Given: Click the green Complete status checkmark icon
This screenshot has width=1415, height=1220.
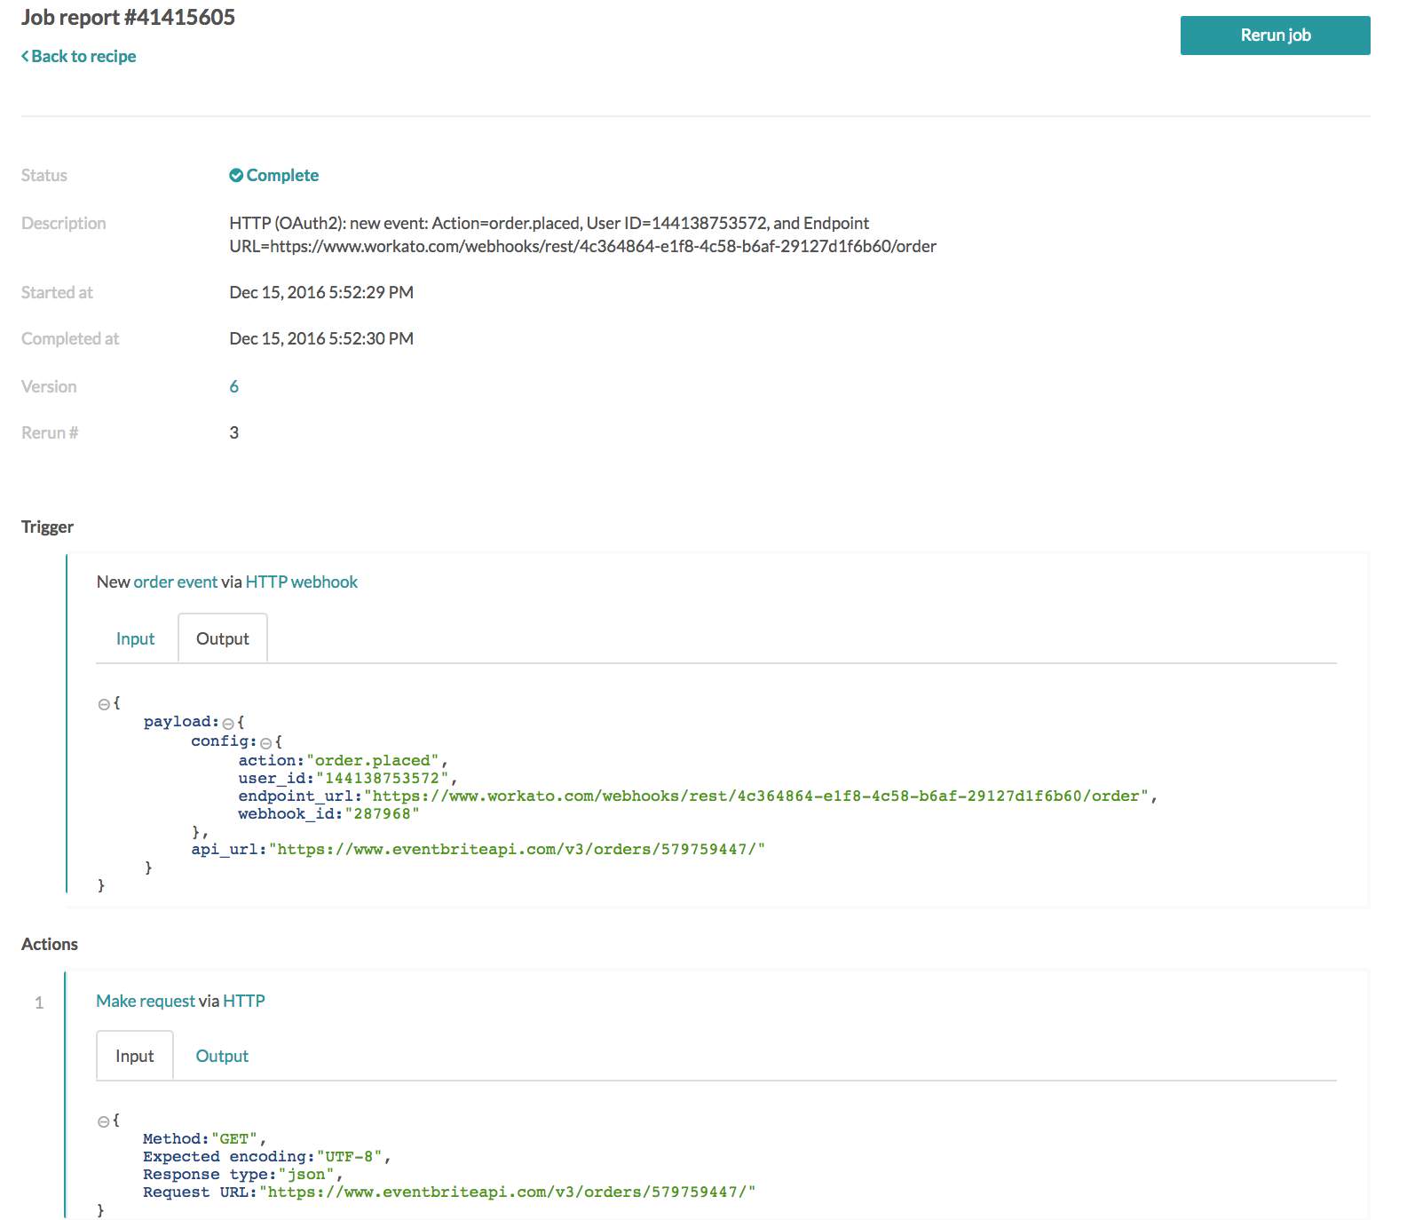Looking at the screenshot, I should click(x=236, y=175).
